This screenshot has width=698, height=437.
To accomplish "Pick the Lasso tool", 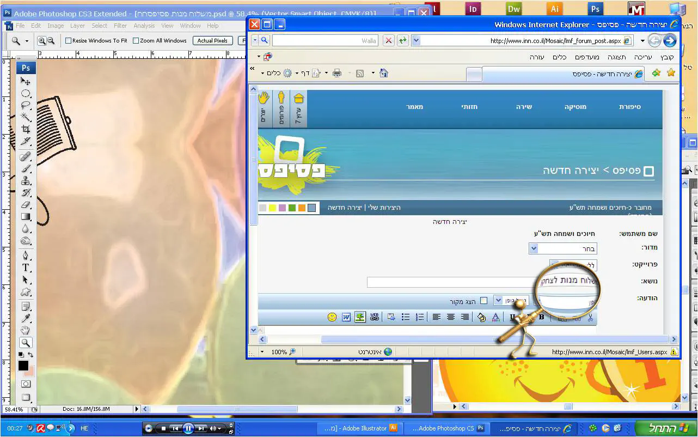I will (x=26, y=105).
